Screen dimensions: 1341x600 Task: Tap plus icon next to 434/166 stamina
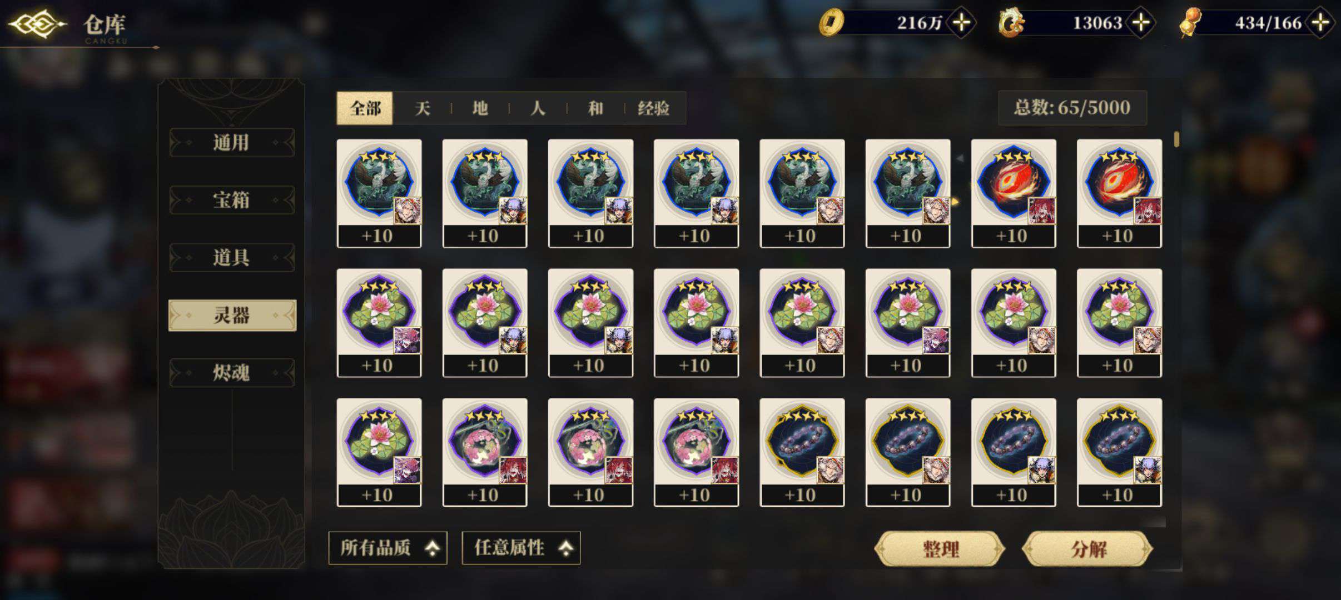click(x=1321, y=23)
